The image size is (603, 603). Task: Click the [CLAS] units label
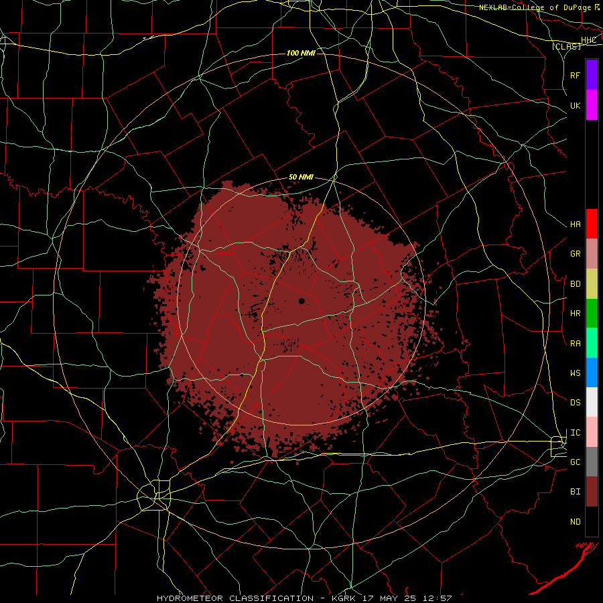[x=566, y=46]
